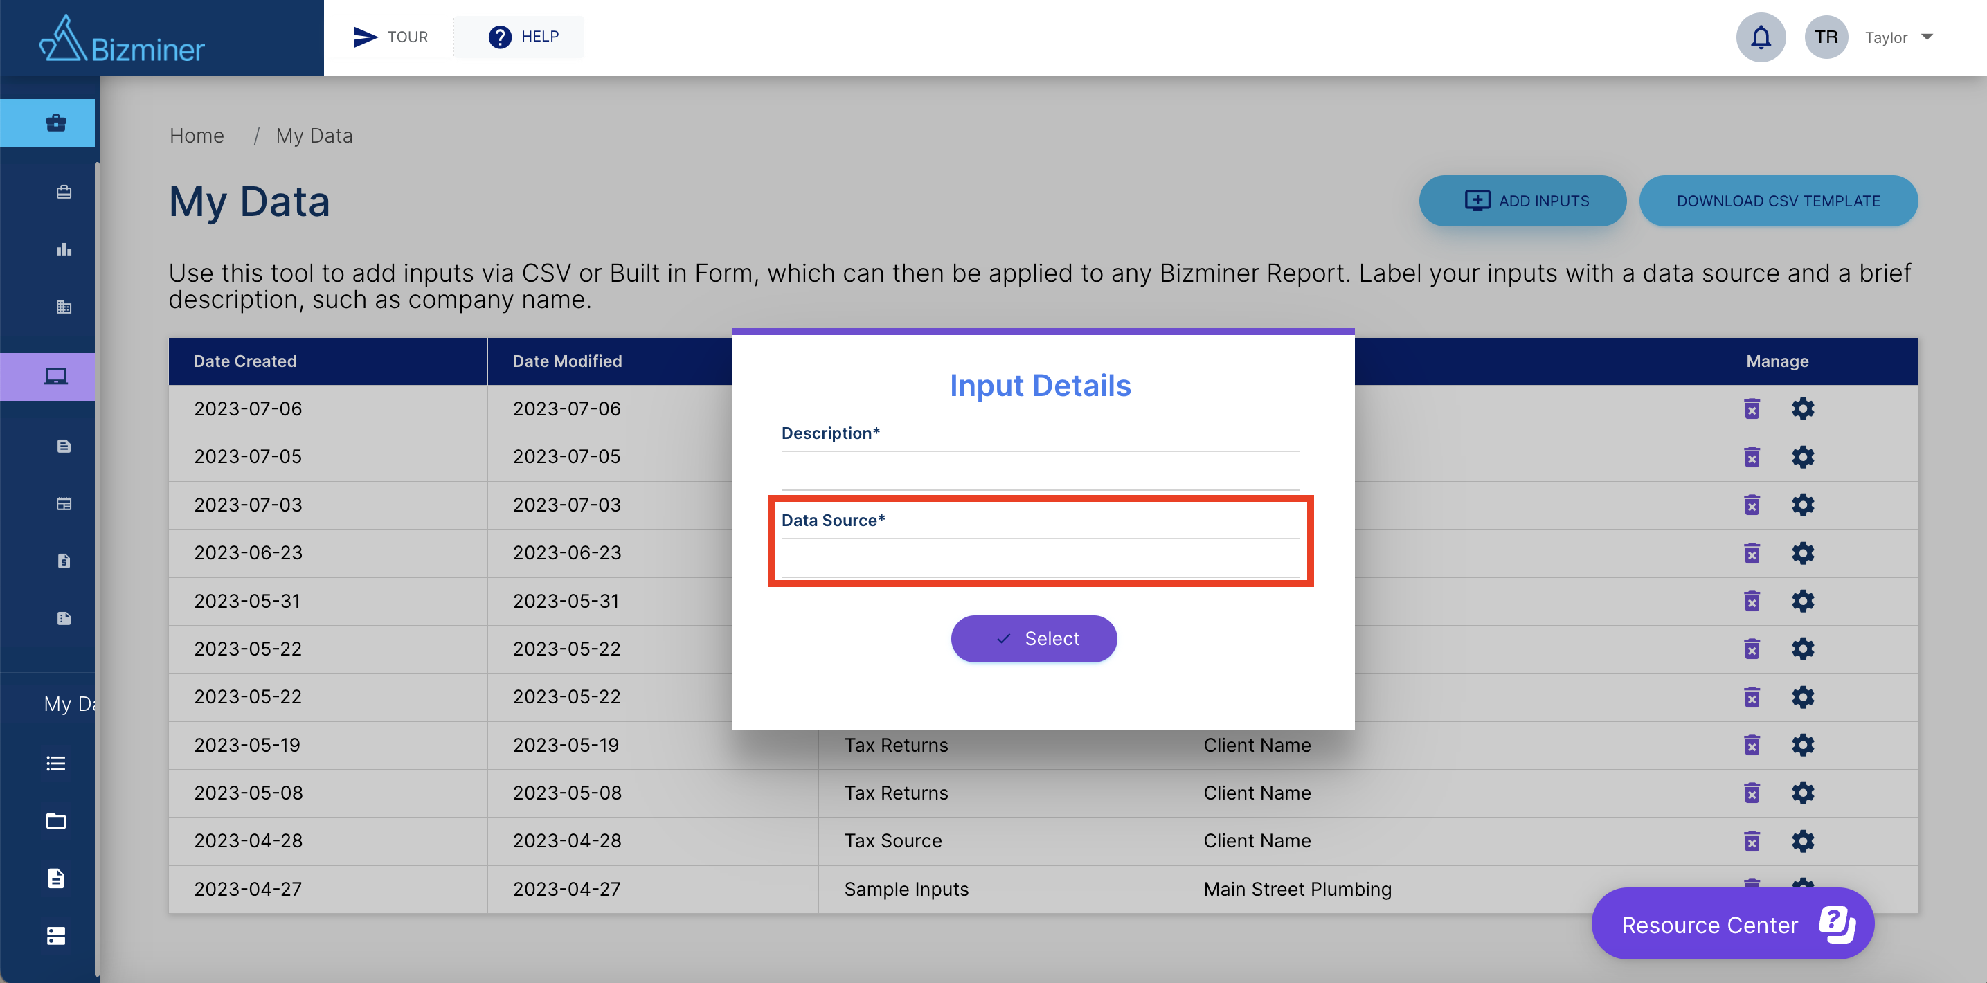This screenshot has width=1987, height=983.
Task: Delete the 2023-05-31 row entry
Action: [1752, 601]
